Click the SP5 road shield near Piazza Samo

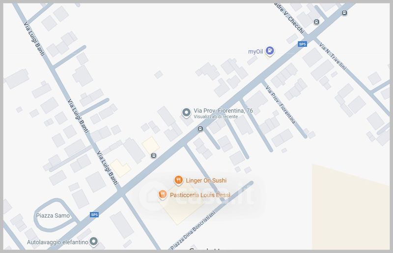point(94,215)
